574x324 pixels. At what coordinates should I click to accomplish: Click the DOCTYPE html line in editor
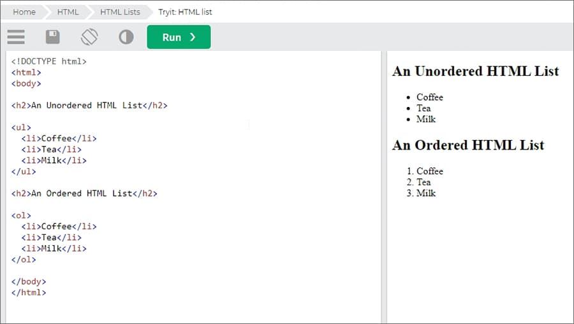point(48,61)
